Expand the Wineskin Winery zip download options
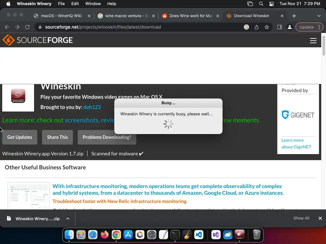This screenshot has width=326, height=244. (68, 219)
